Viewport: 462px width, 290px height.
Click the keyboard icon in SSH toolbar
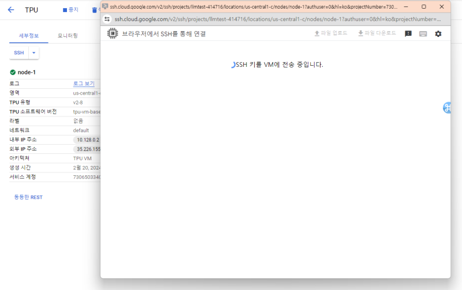[423, 33]
